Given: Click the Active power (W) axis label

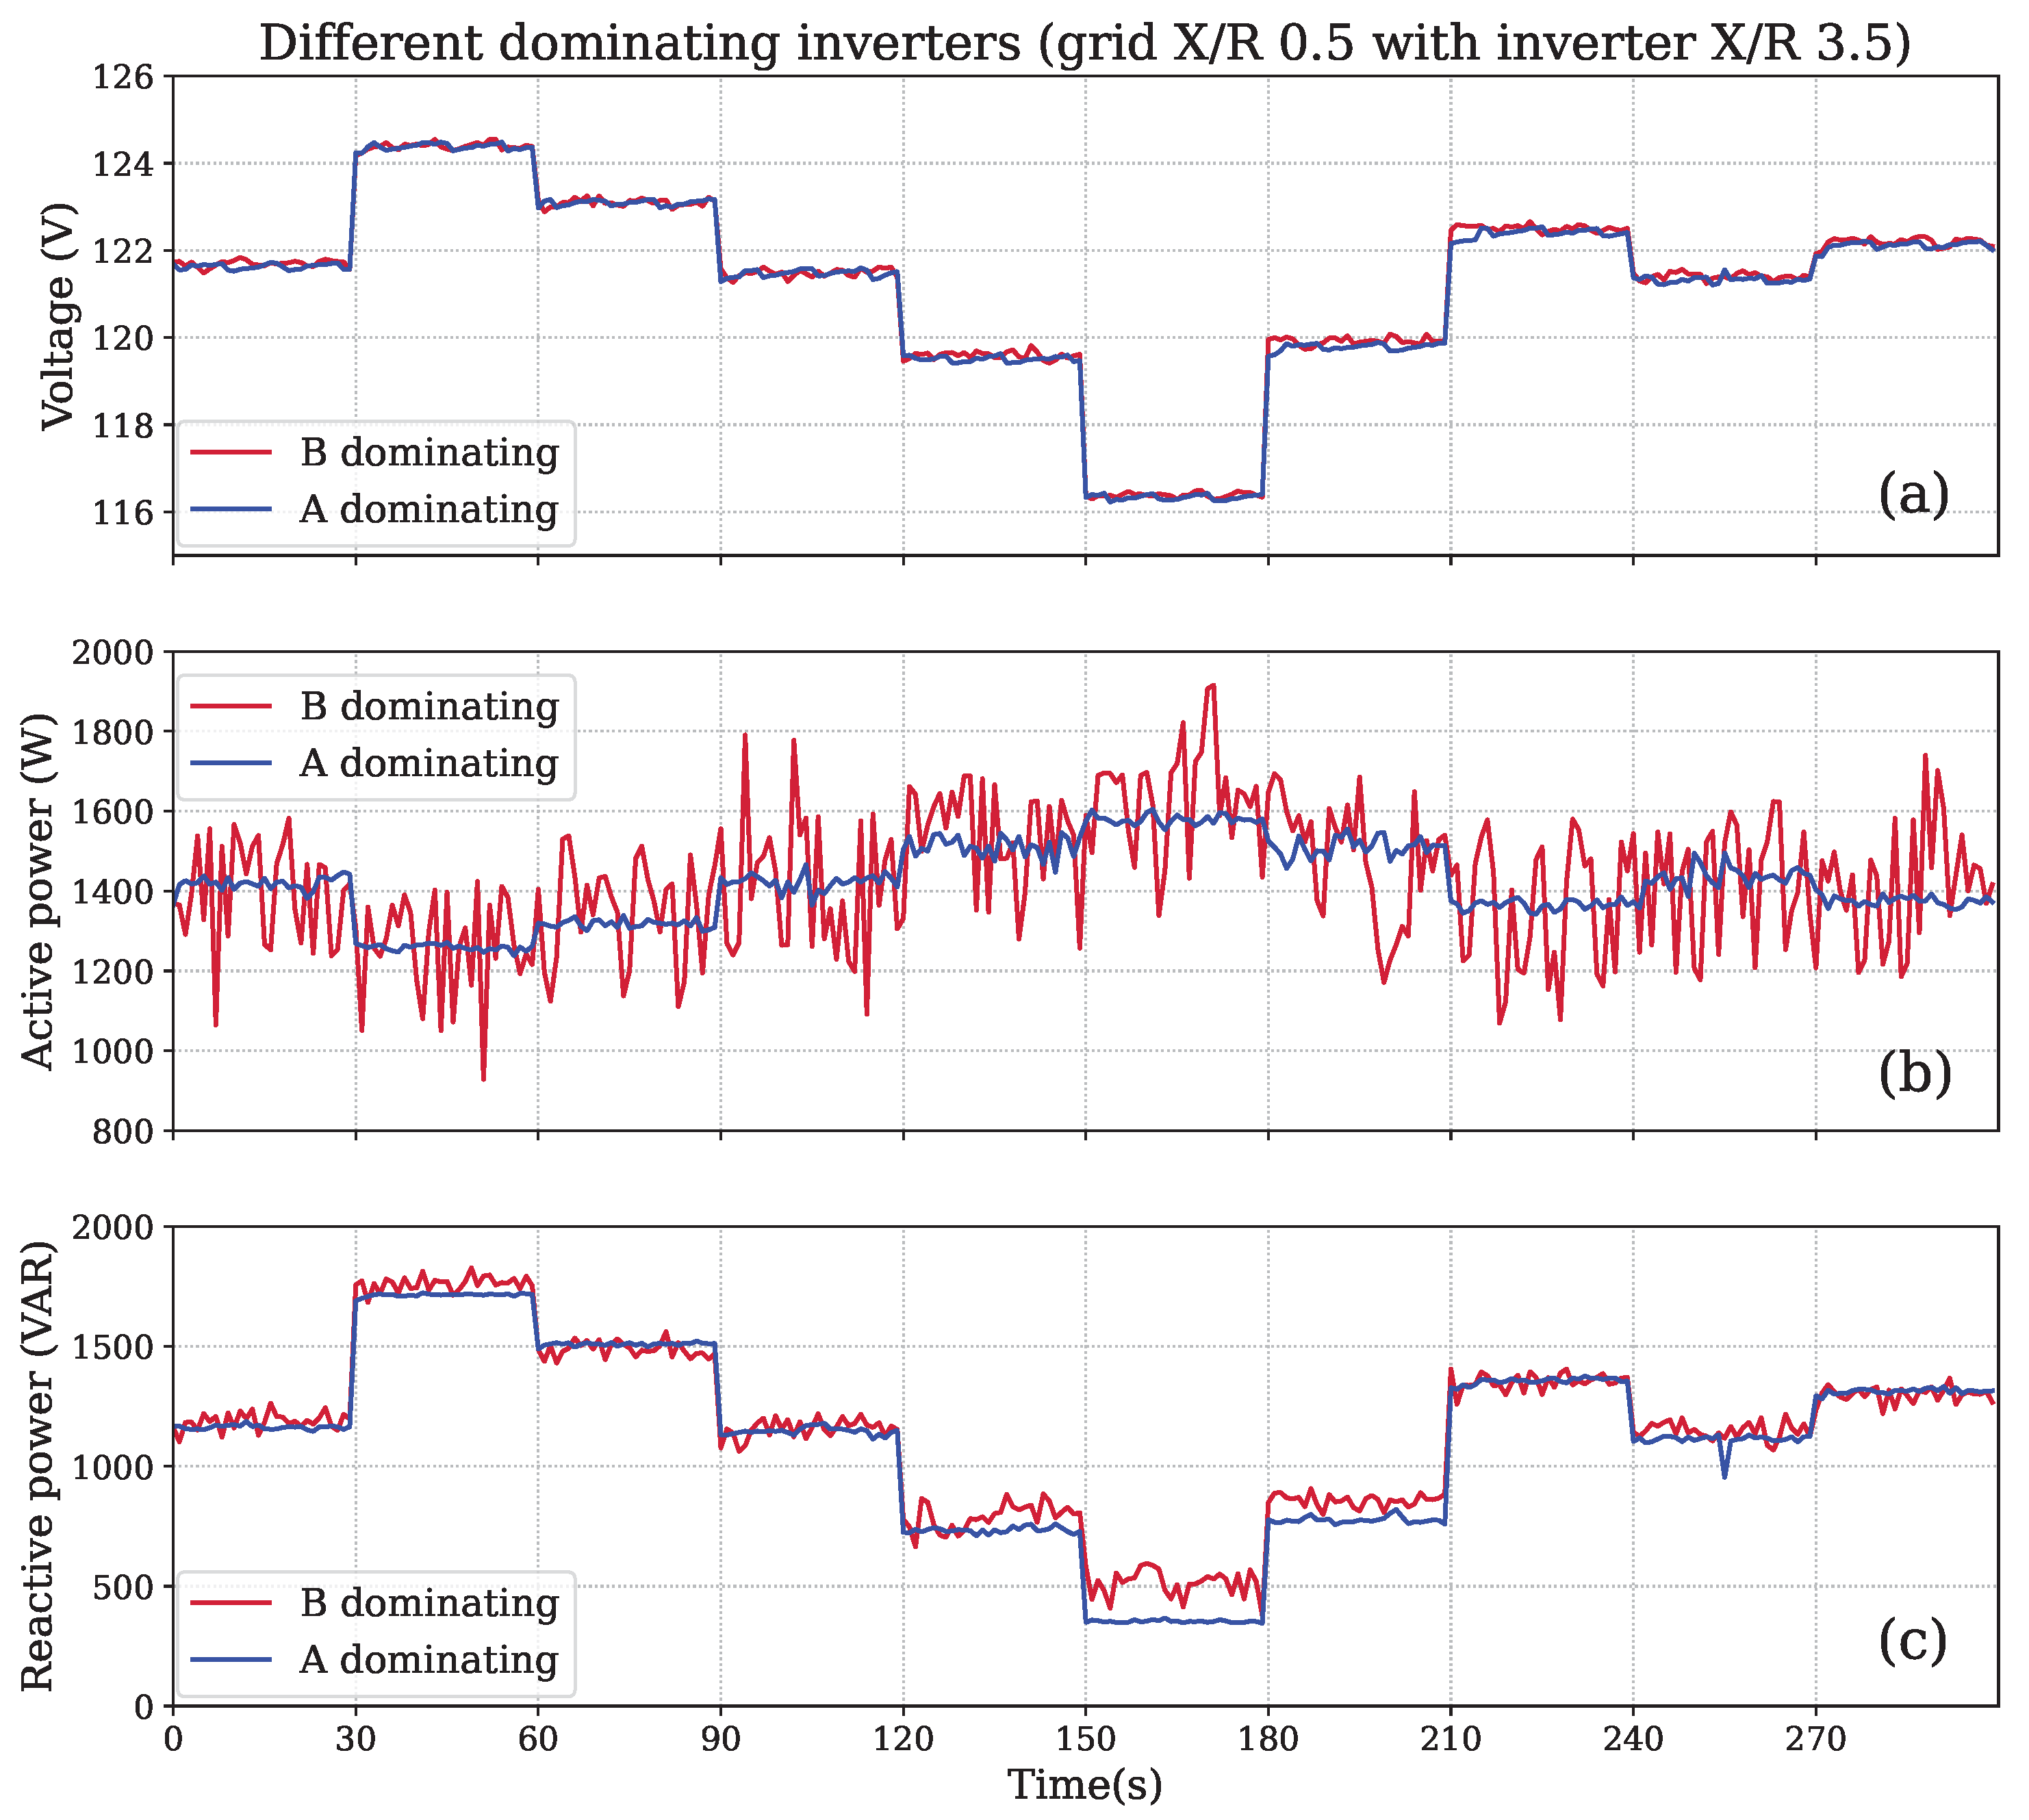Looking at the screenshot, I should 38,891.
